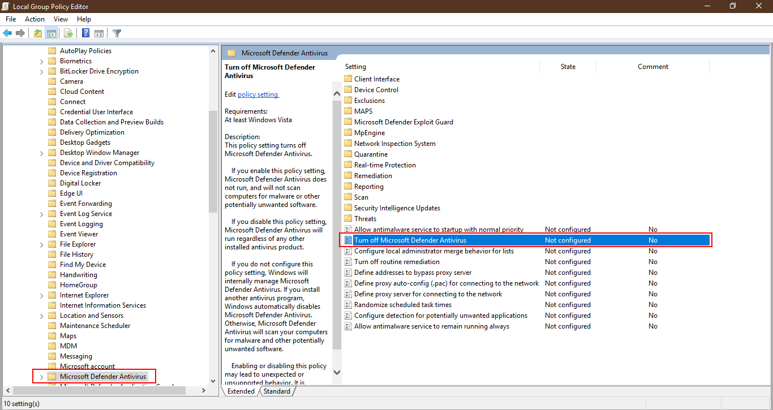Viewport: 773px width, 410px height.
Task: Click the Device Control folder icon
Action: (349, 89)
